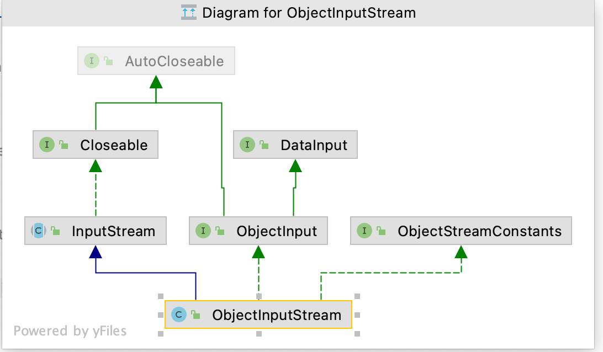This screenshot has height=352, width=603.
Task: Click the interface icon on AutoCloseable node
Action: click(92, 61)
